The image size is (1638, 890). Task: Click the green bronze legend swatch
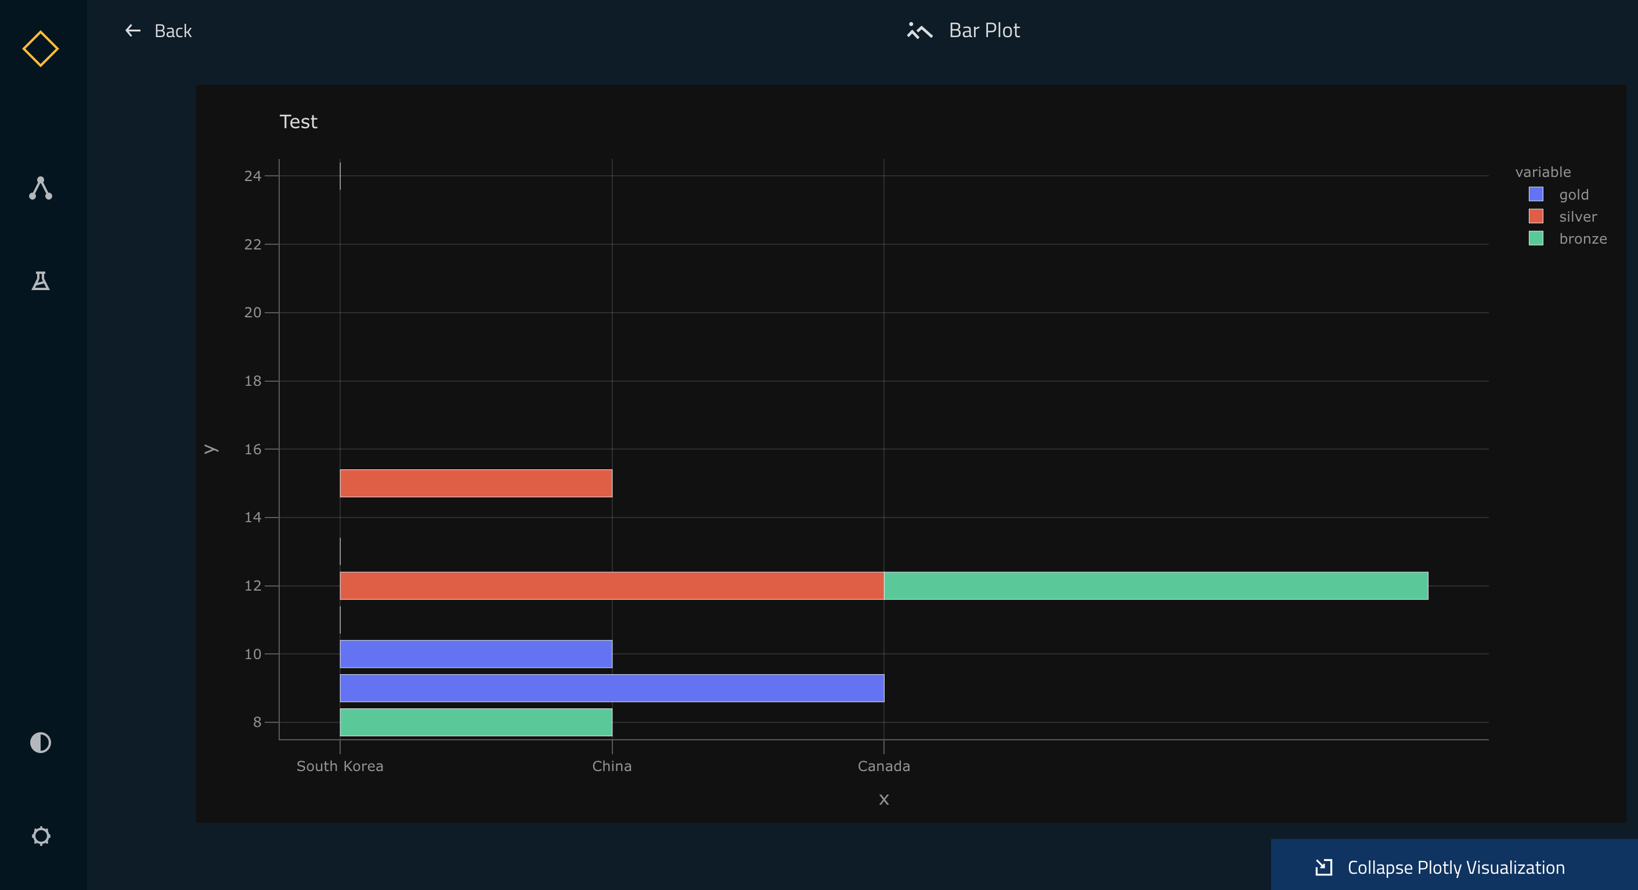pyautogui.click(x=1536, y=238)
